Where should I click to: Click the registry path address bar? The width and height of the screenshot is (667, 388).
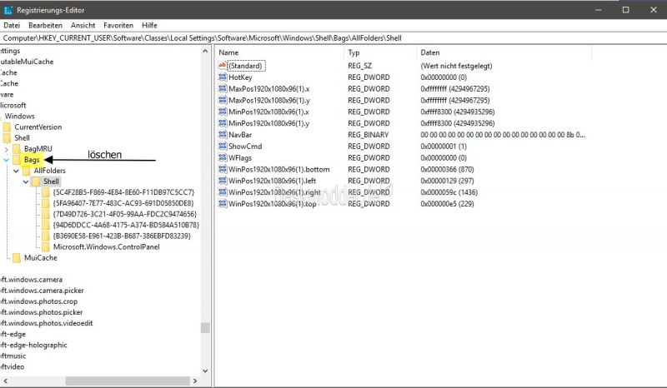[x=333, y=37]
